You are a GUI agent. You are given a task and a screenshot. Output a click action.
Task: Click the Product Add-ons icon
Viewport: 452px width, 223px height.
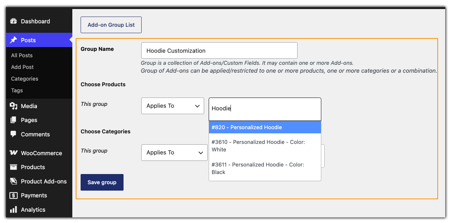(x=14, y=181)
